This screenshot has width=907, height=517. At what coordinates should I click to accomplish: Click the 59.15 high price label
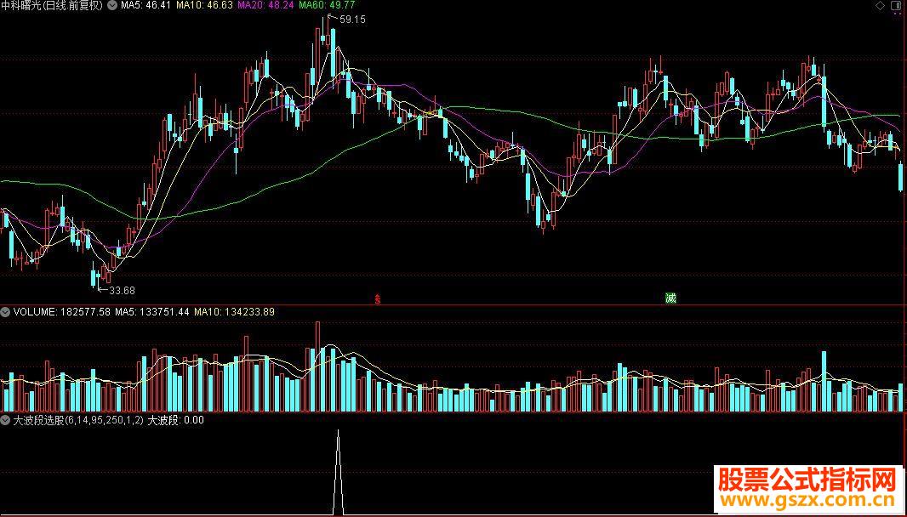point(352,19)
